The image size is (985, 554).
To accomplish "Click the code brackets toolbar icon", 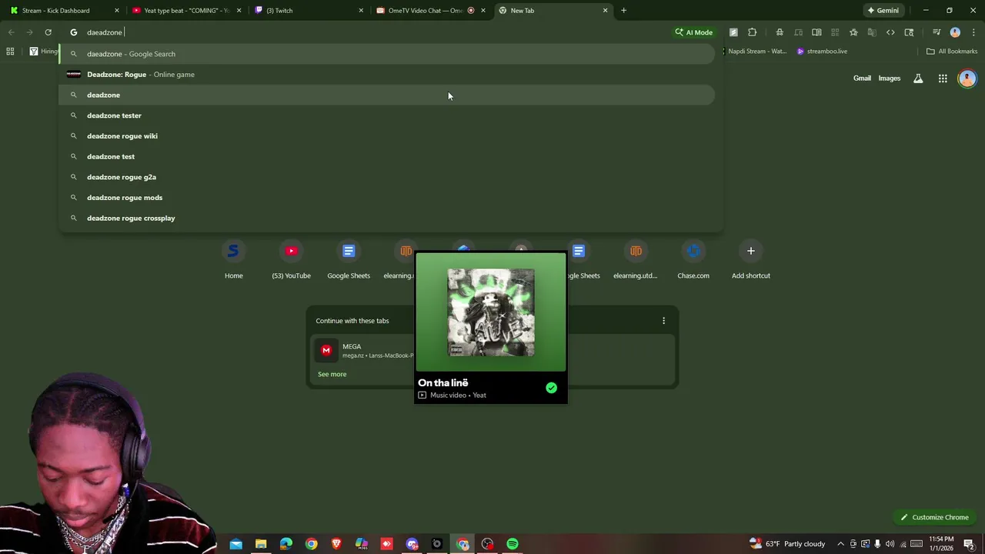I will click(x=890, y=32).
